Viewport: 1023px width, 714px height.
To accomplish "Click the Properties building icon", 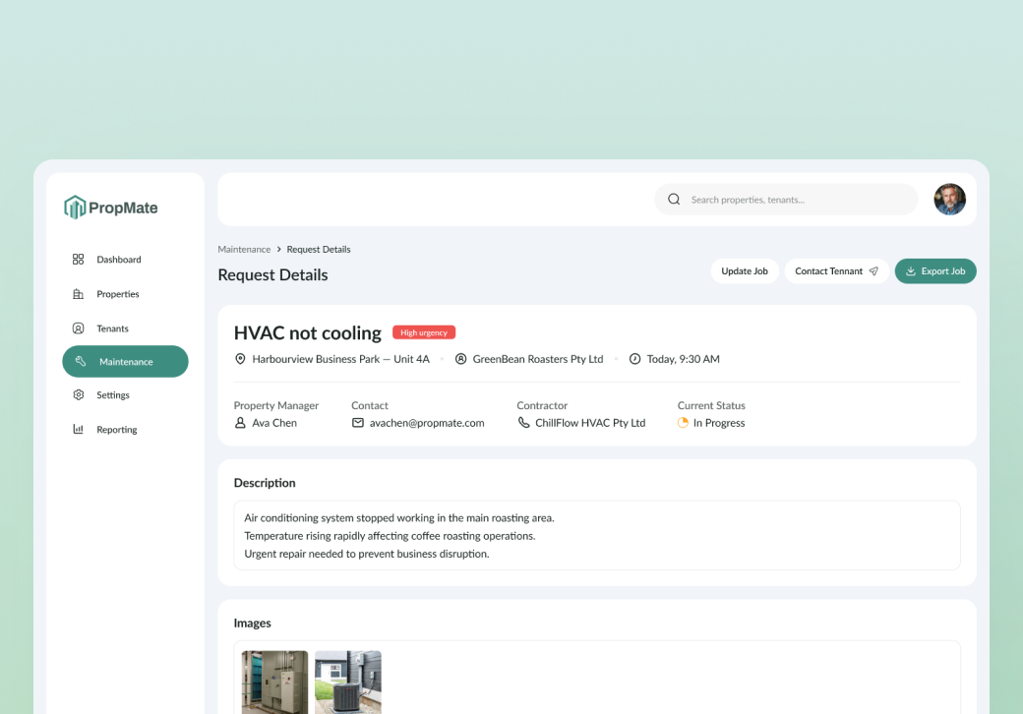I will [x=79, y=294].
